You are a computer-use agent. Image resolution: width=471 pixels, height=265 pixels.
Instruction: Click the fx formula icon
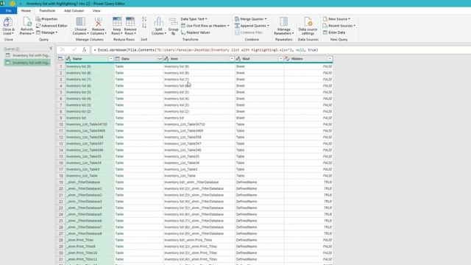tap(85, 50)
